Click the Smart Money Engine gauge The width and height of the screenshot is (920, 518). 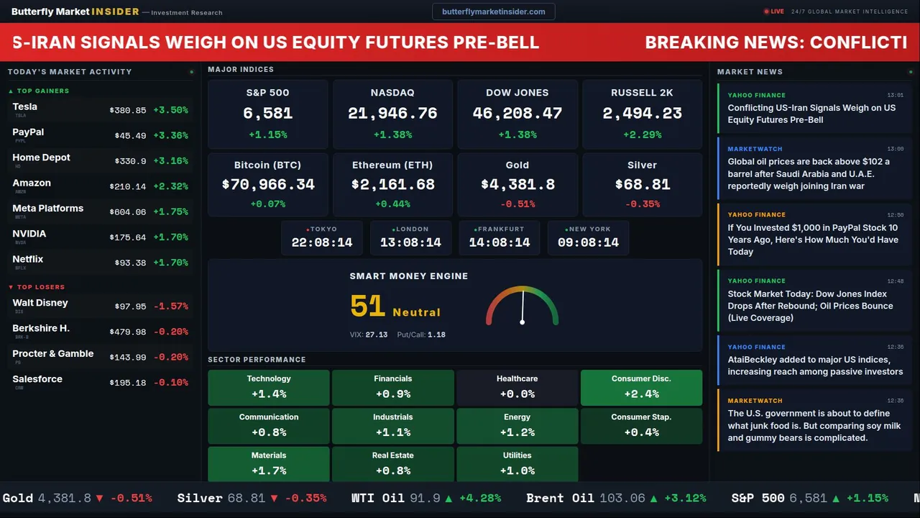(x=522, y=306)
